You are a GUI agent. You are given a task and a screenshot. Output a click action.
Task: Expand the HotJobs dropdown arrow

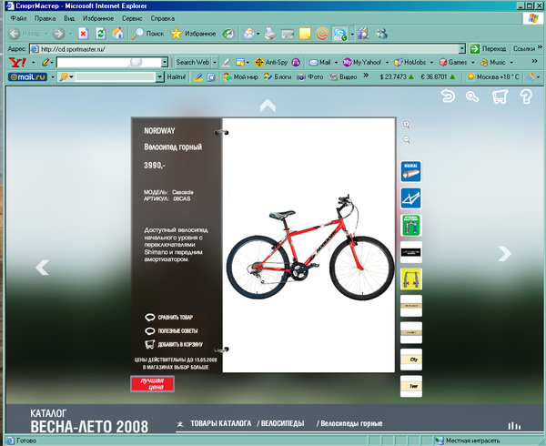click(x=431, y=63)
